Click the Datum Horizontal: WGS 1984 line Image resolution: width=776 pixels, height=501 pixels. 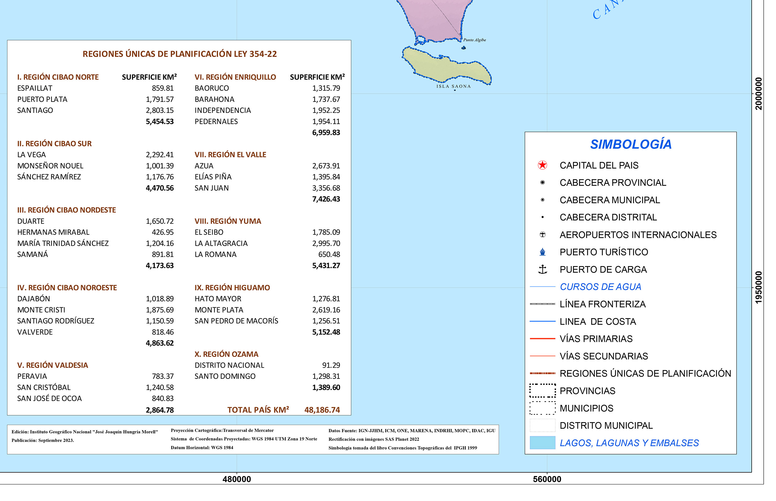click(202, 448)
